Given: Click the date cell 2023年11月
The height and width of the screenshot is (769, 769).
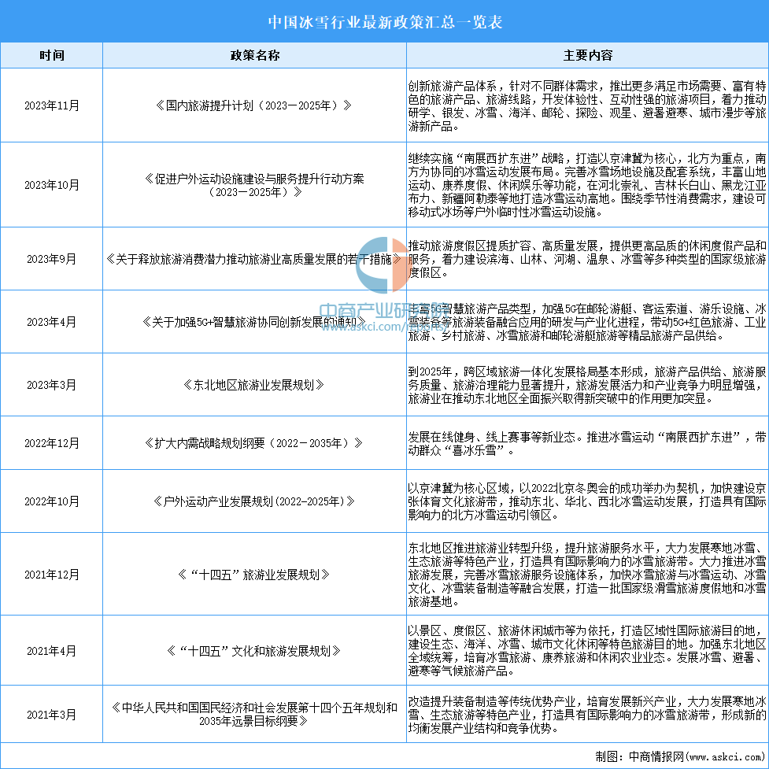Looking at the screenshot, I should click(51, 106).
